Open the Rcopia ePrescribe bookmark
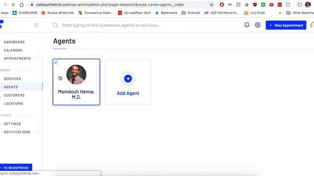Image resolution: width=314 pixels, height=176 pixels. click(x=57, y=13)
